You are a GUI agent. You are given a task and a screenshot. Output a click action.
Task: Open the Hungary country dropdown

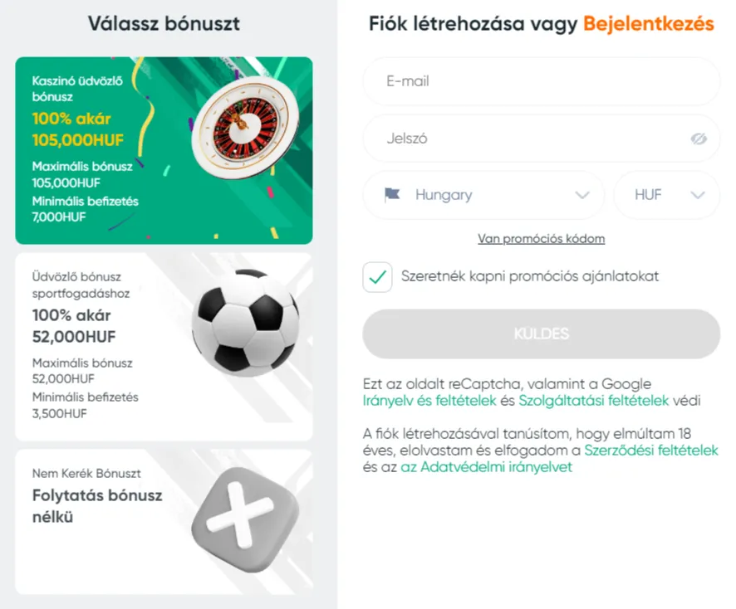pyautogui.click(x=483, y=195)
